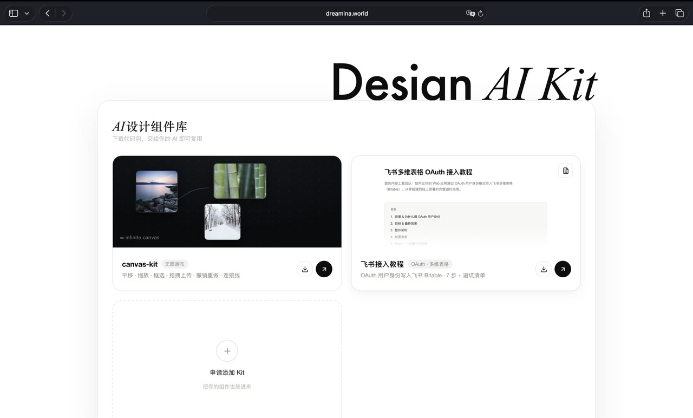Viewport: 693px width, 418px height.
Task: Click the OAuth · 多维表格 tag
Action: coord(430,264)
